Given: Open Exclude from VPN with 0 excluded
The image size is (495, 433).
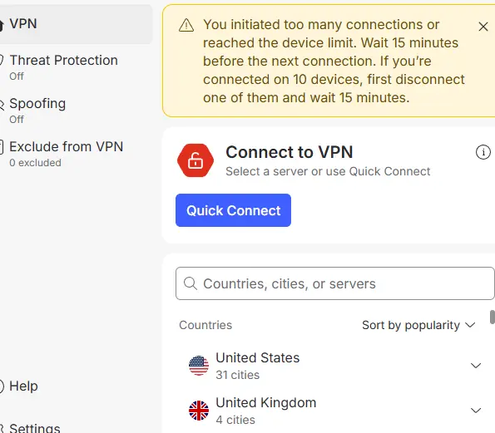Looking at the screenshot, I should 66,154.
